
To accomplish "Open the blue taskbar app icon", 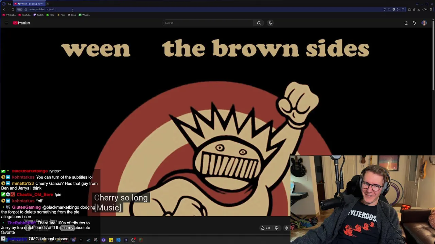I will tap(118, 240).
